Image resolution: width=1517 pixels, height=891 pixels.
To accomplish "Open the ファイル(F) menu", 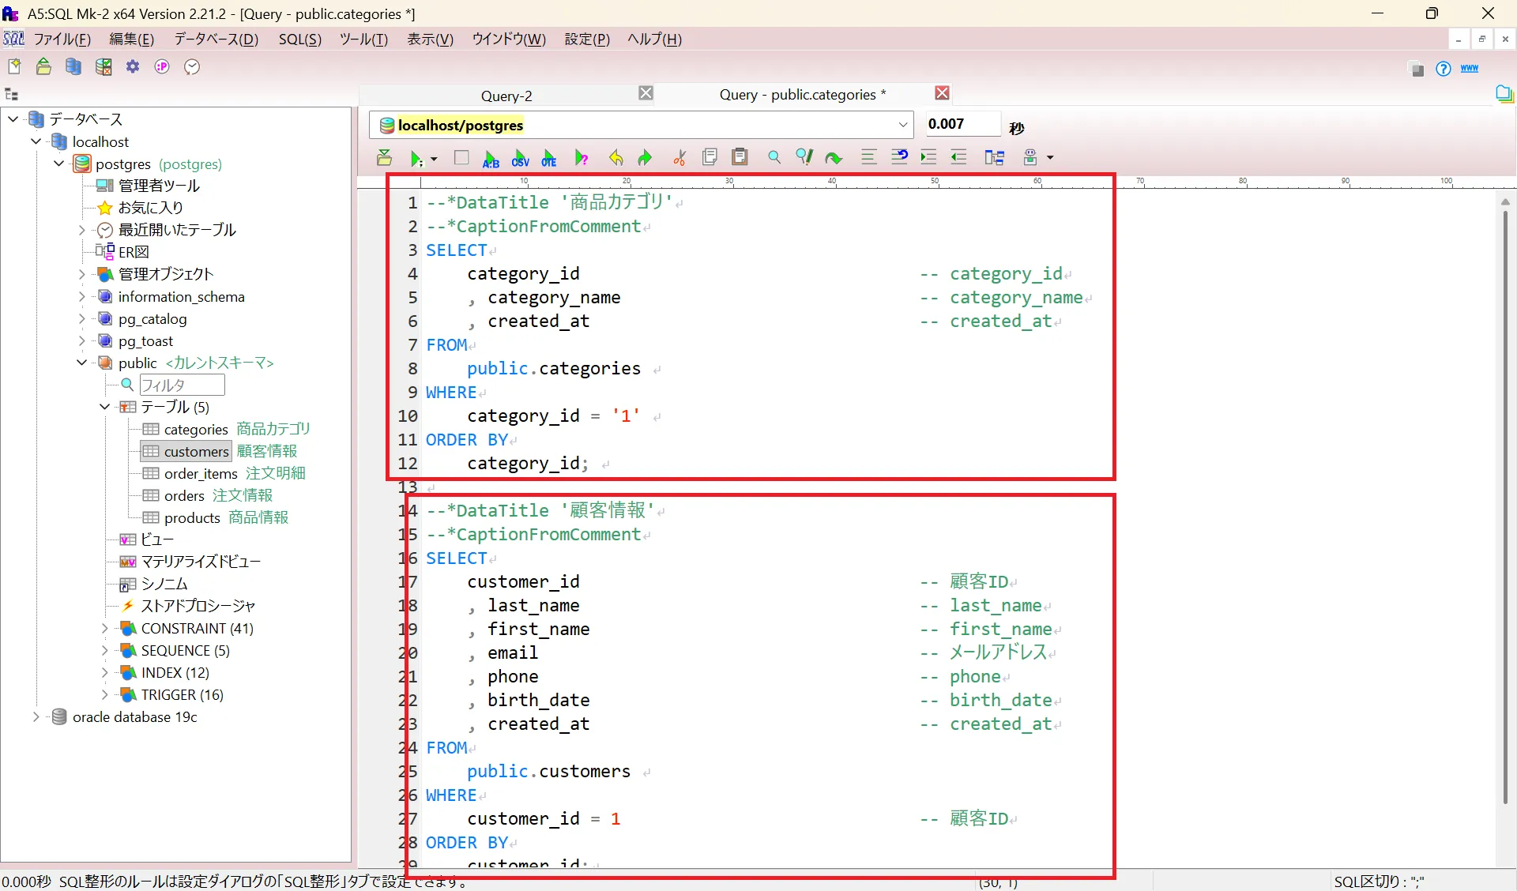I will coord(62,39).
